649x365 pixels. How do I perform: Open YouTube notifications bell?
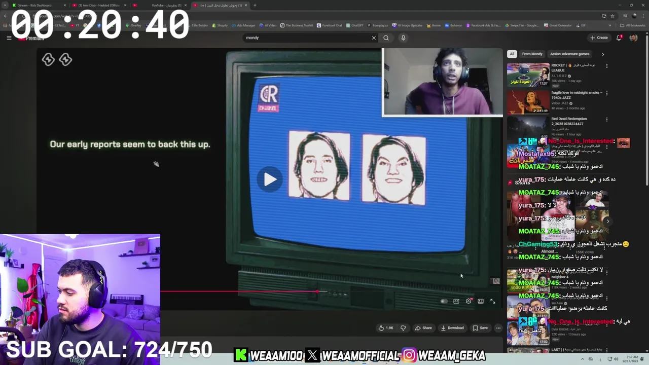(x=619, y=38)
